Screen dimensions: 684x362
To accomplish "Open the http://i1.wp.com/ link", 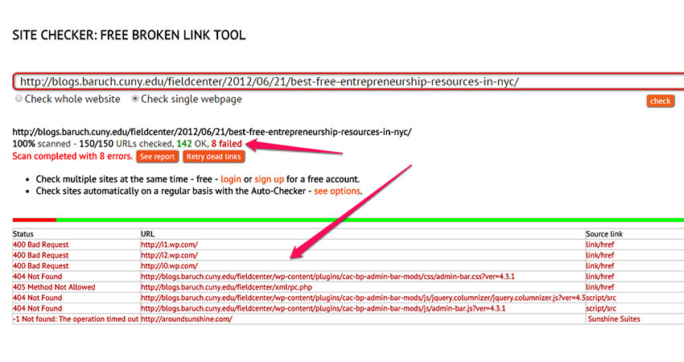I will (169, 245).
